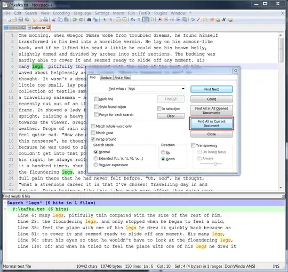Viewport: 288px width, 272px height.
Task: Click the red Record Macro icon
Action: pyautogui.click(x=160, y=20)
